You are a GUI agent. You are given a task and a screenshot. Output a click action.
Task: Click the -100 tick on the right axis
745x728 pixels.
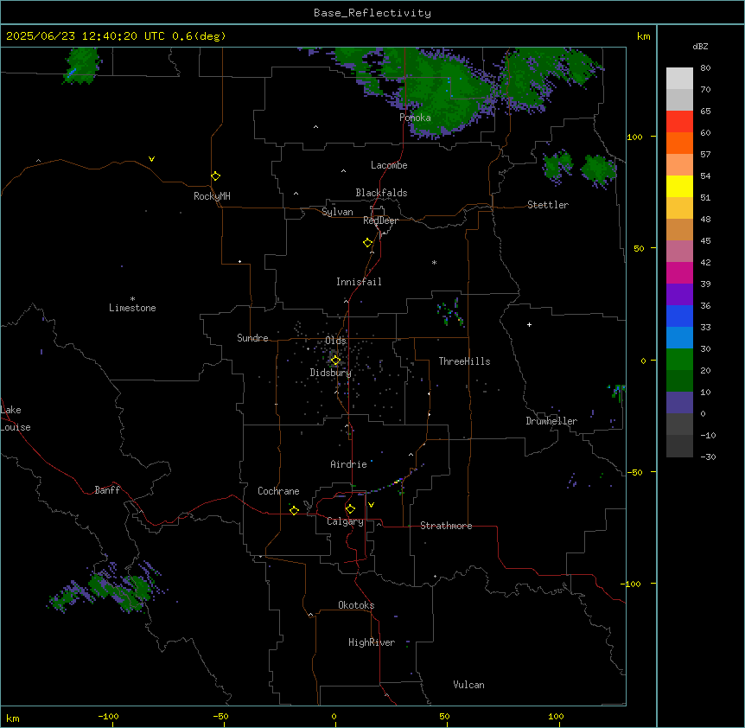[632, 584]
